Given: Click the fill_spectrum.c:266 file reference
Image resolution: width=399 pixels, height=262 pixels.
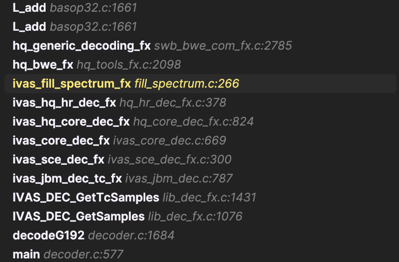Looking at the screenshot, I should click(186, 84).
